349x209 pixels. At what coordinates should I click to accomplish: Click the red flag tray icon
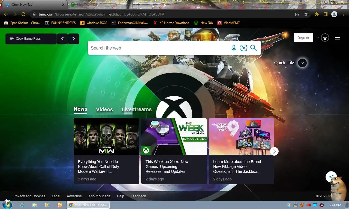click(308, 205)
